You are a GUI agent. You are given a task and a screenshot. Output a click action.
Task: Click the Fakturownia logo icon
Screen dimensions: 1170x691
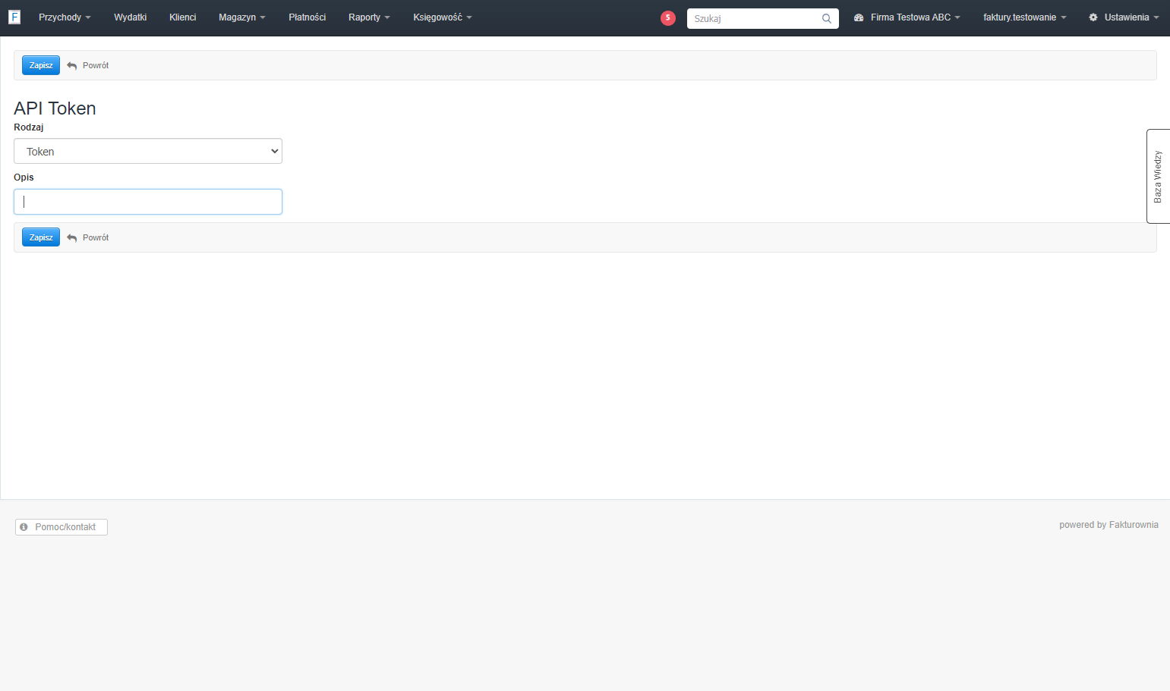pos(14,17)
